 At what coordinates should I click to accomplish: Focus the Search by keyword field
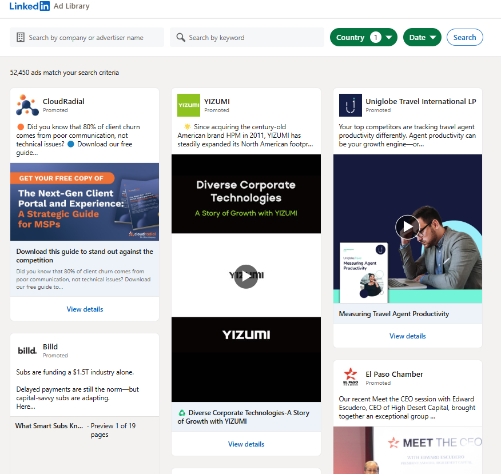point(247,37)
